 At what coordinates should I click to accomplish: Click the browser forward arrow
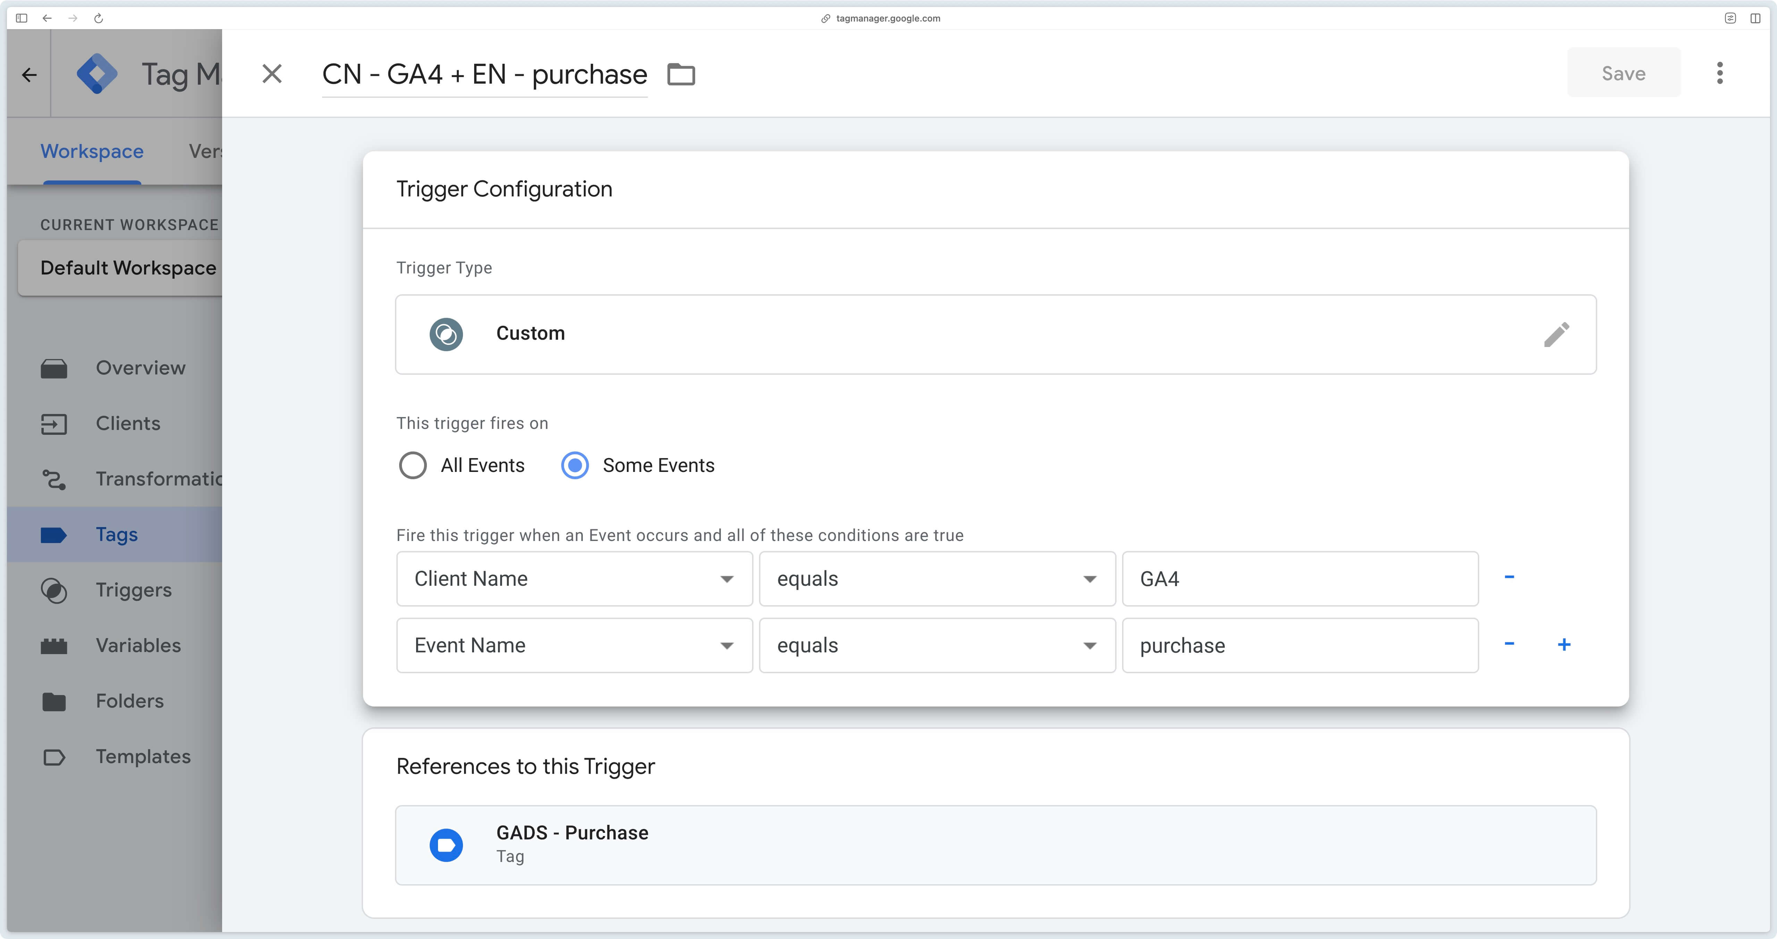pos(73,18)
